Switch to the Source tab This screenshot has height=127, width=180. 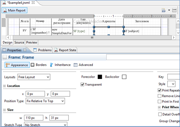tap(19, 42)
